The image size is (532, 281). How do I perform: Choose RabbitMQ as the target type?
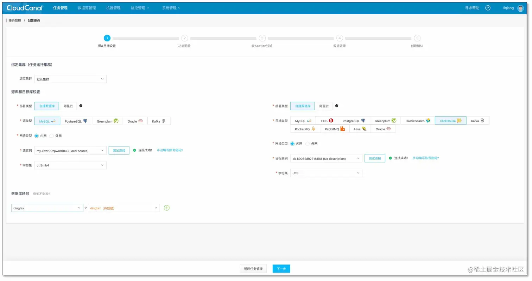335,129
